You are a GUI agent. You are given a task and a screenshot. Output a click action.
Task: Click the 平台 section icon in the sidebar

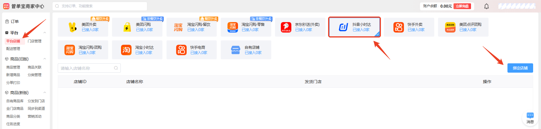(x=7, y=33)
